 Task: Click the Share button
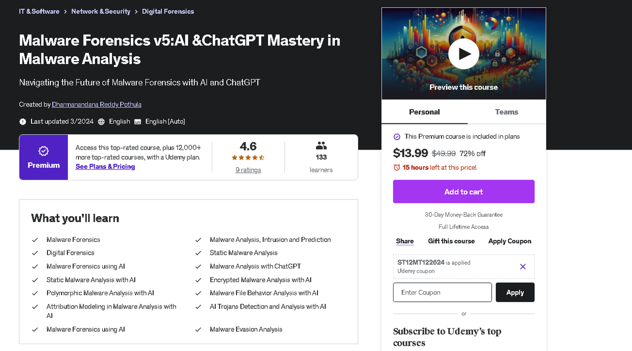(405, 241)
